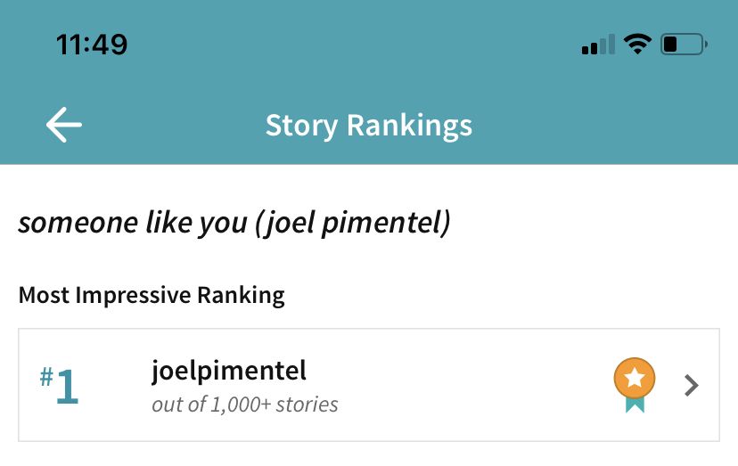Tap the Wi-Fi status icon
Screen dimensions: 738x466
pos(637,44)
